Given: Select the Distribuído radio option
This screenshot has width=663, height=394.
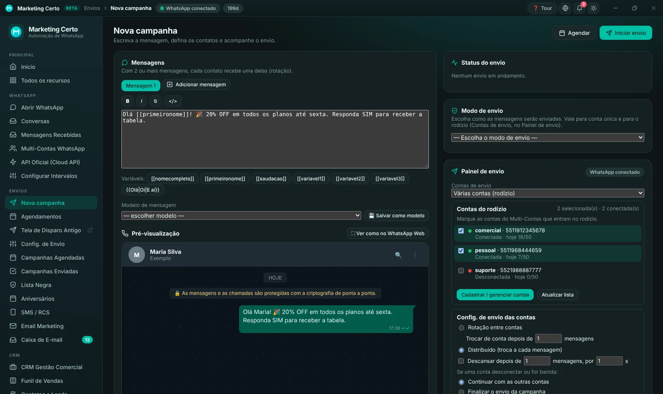Looking at the screenshot, I should [461, 350].
